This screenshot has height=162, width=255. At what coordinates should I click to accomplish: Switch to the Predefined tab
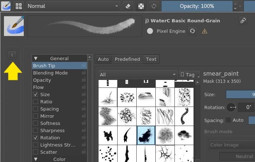(x=127, y=59)
